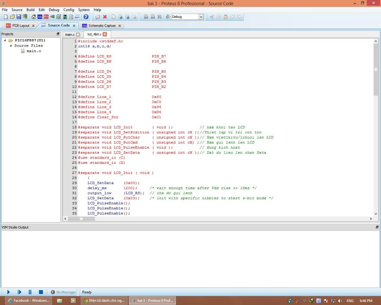Click the Source Code toolbar icon
The image size is (381, 305).
click(77, 17)
